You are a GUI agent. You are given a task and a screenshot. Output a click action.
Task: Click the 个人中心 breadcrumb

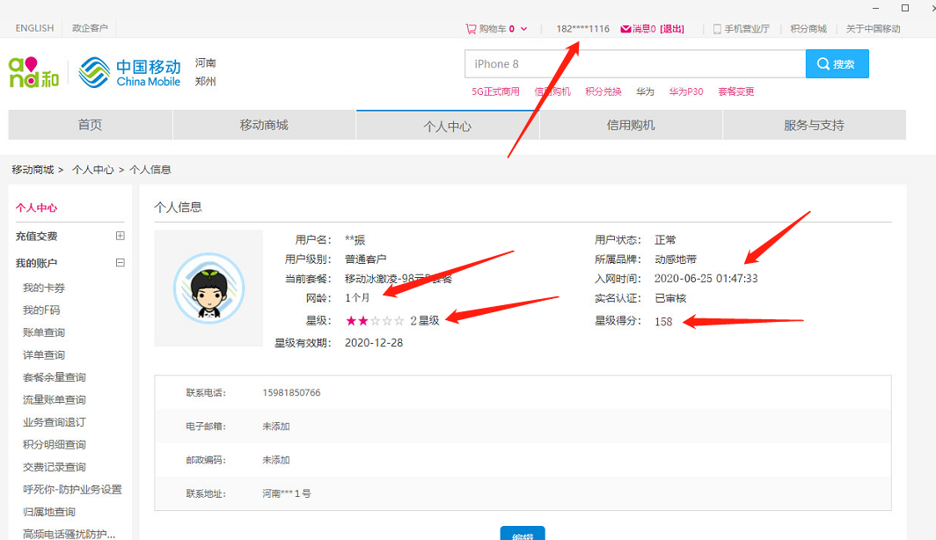[93, 170]
